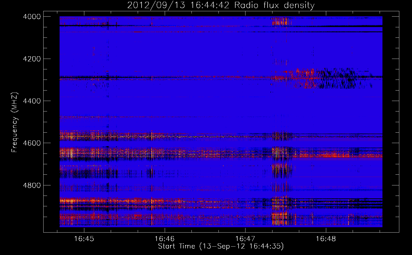Viewport: 412px width, 255px height.
Task: Click the 4600 frequency tick label
Action: [32, 143]
